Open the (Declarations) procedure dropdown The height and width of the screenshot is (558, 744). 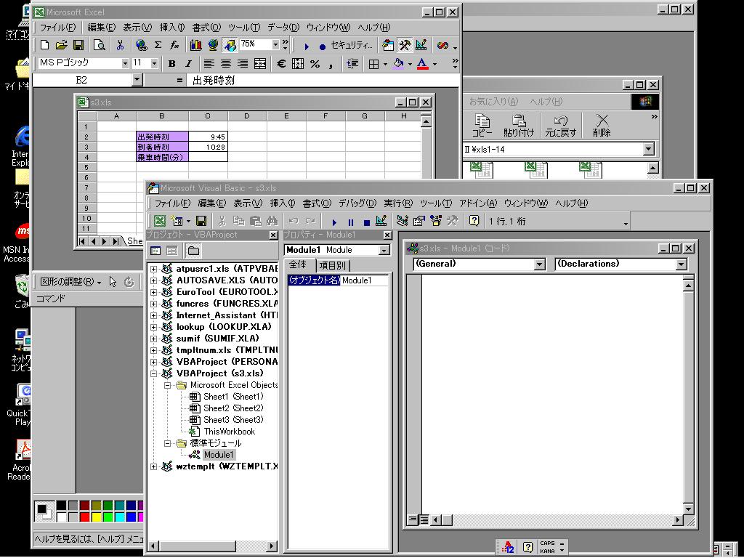pyautogui.click(x=682, y=264)
